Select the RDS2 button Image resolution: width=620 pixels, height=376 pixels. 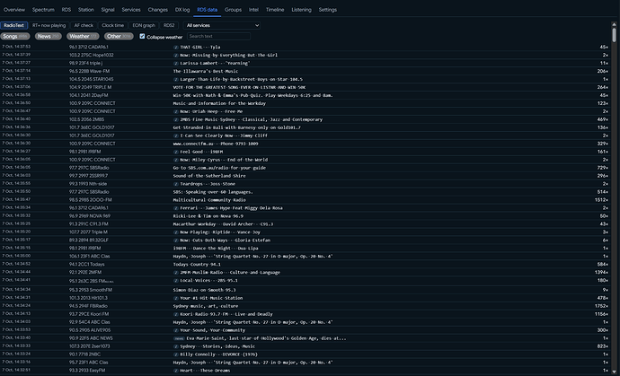tap(169, 25)
